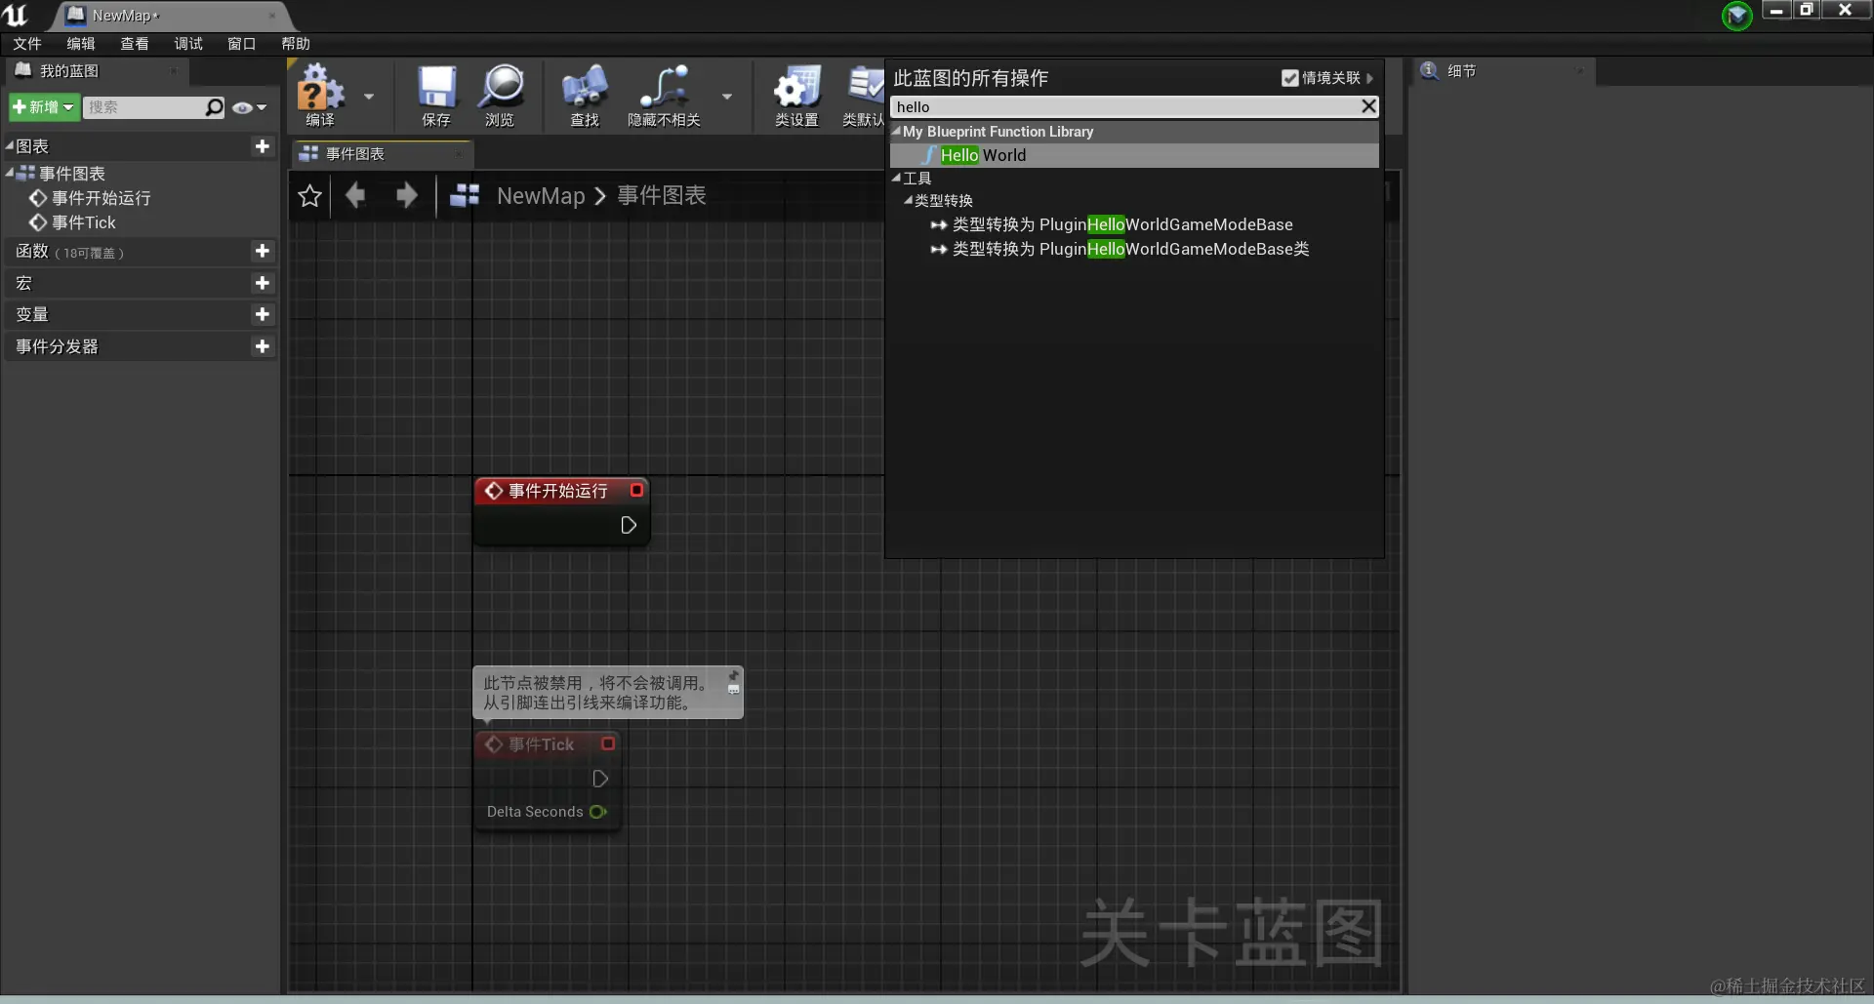Toggle the eye visibility filter in My Blueprint
Screen dimensions: 1874x1004
(243, 107)
